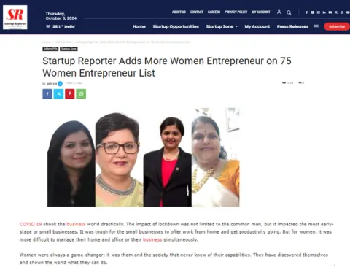Share the article on X (Twitter)
Viewport: 350px width, 270px height.
[58, 94]
